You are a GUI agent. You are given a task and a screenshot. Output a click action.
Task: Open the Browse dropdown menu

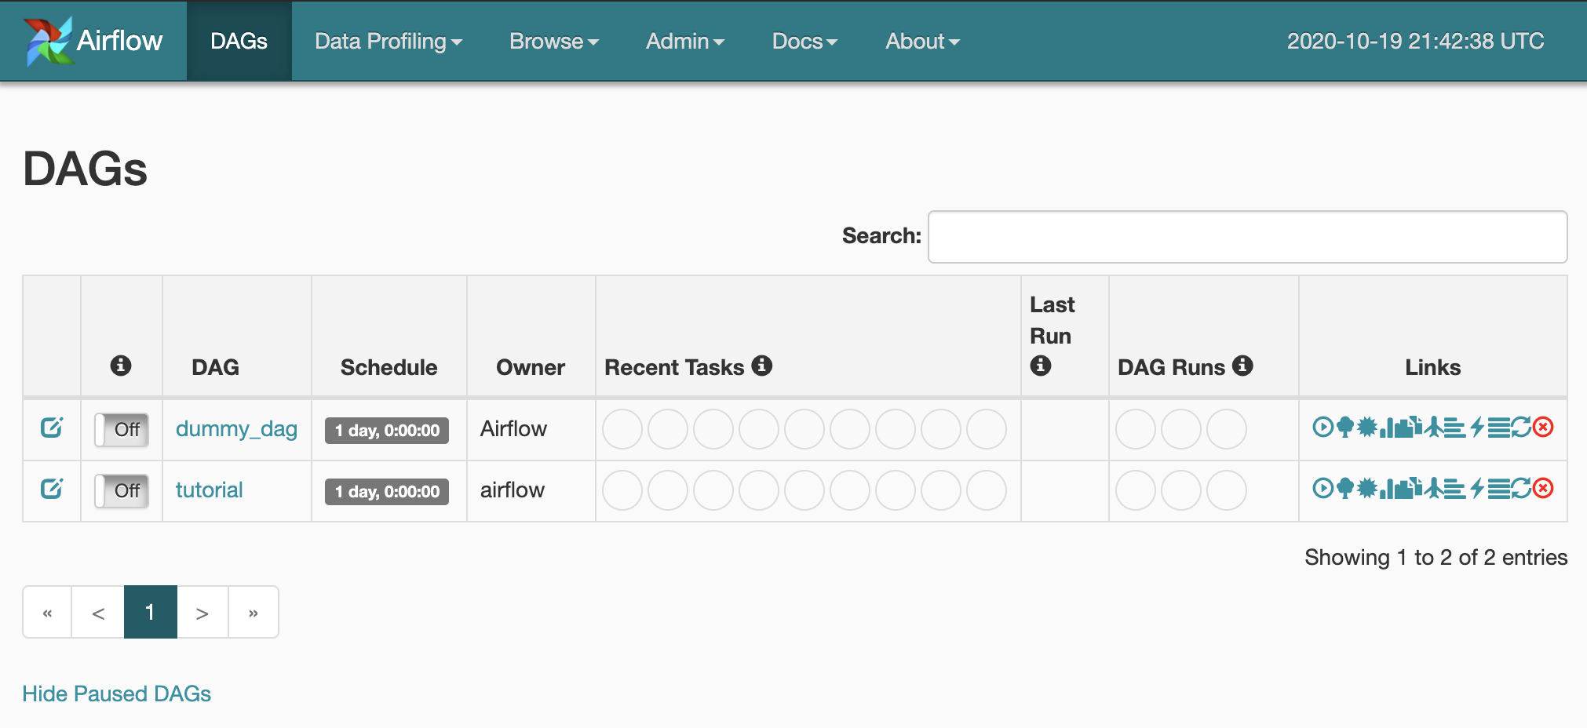point(553,41)
